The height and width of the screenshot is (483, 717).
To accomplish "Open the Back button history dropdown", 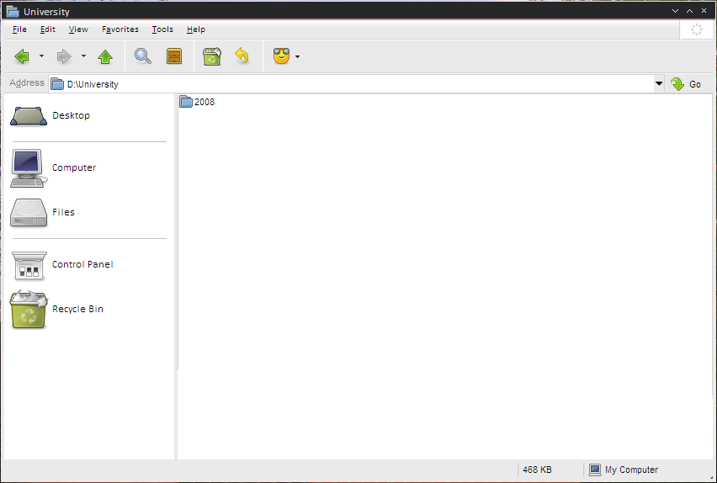I will click(41, 56).
